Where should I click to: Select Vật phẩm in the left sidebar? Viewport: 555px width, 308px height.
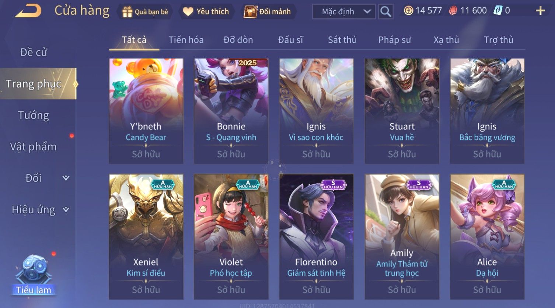pyautogui.click(x=34, y=147)
